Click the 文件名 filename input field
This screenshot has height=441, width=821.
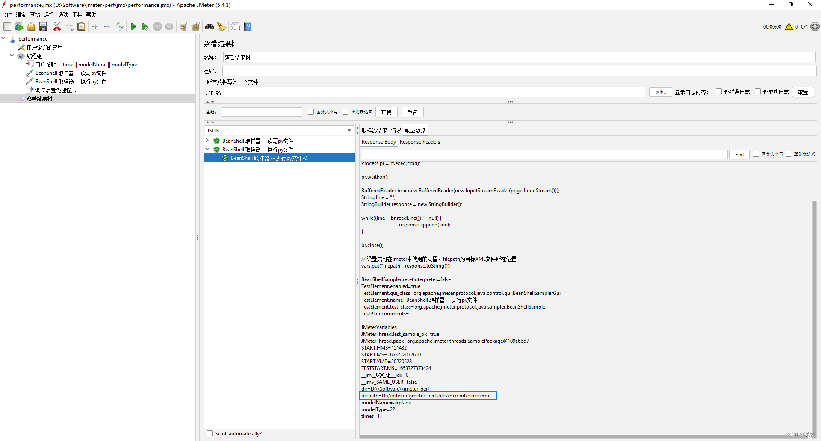coord(434,92)
